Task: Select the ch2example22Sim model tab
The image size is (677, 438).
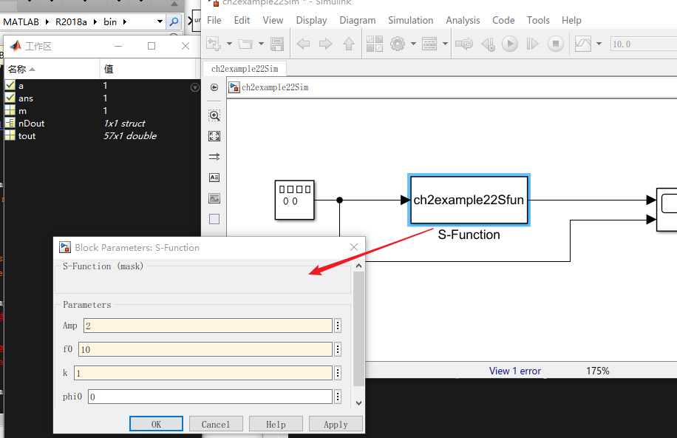Action: point(245,69)
